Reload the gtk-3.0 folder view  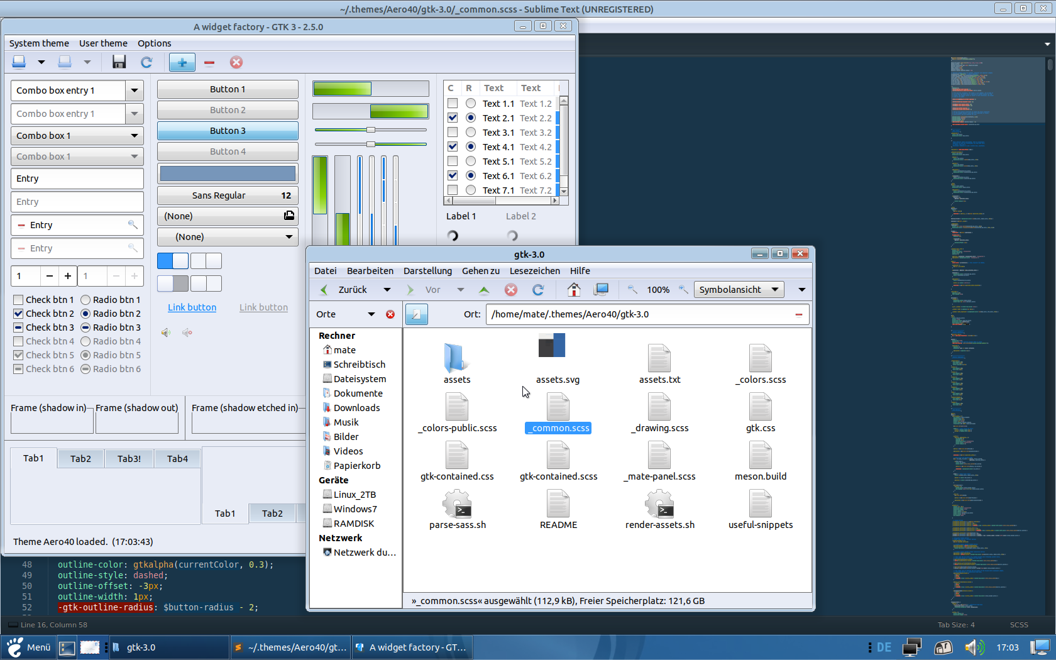coord(538,290)
